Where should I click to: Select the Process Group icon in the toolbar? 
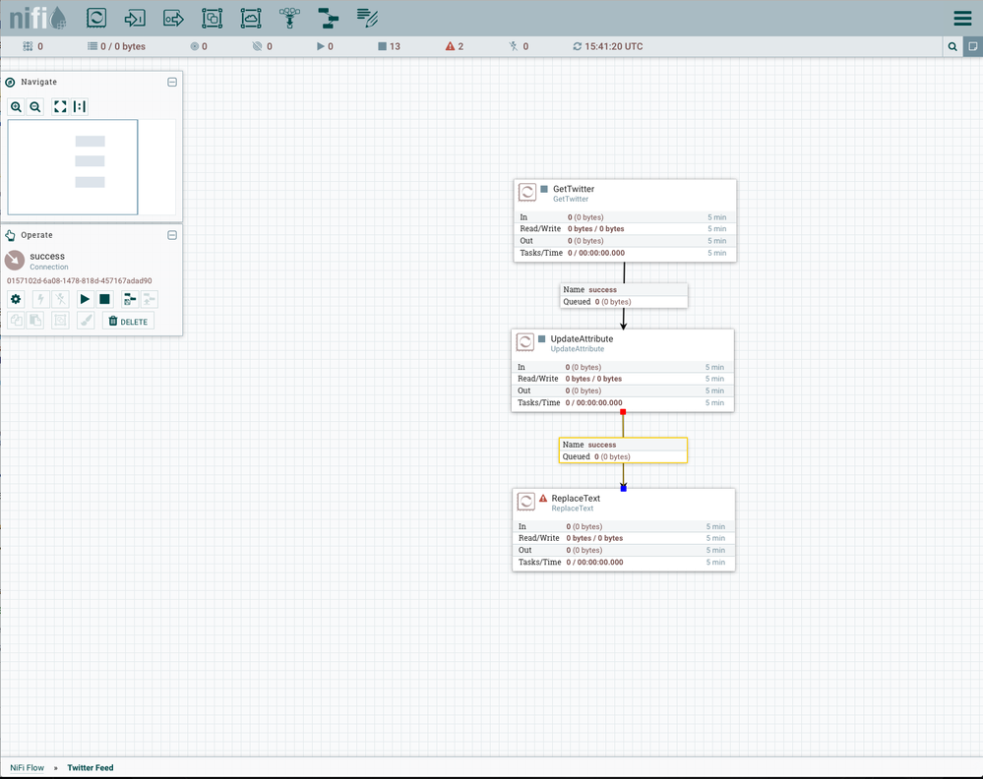(x=212, y=18)
